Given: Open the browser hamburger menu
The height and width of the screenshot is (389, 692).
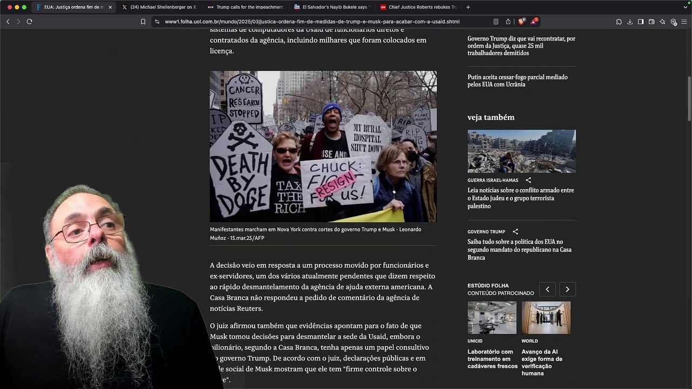Looking at the screenshot, I should [684, 22].
